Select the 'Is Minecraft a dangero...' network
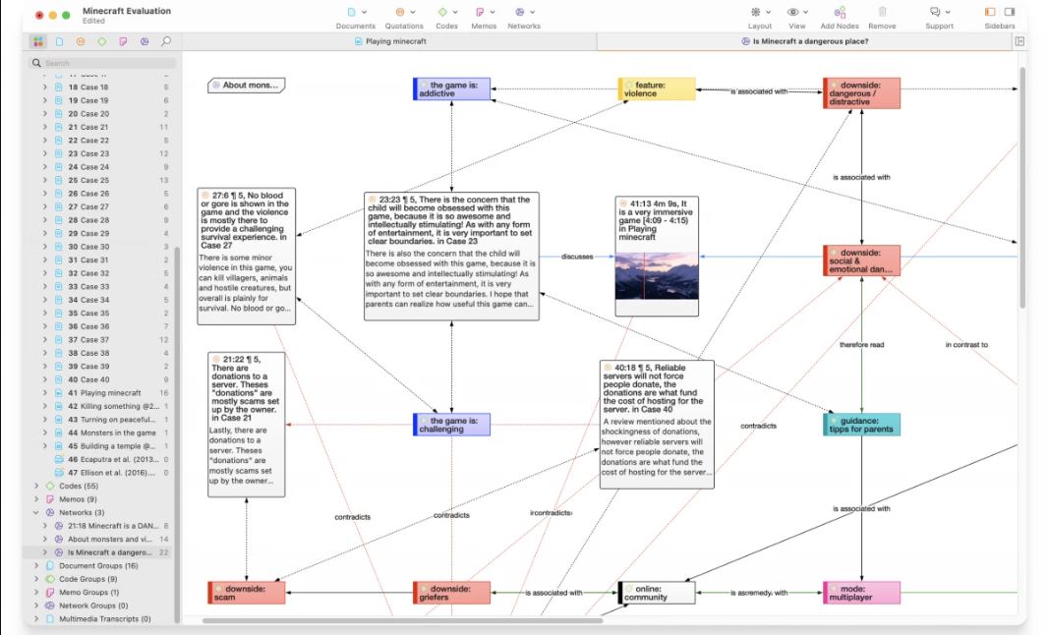 click(x=109, y=552)
